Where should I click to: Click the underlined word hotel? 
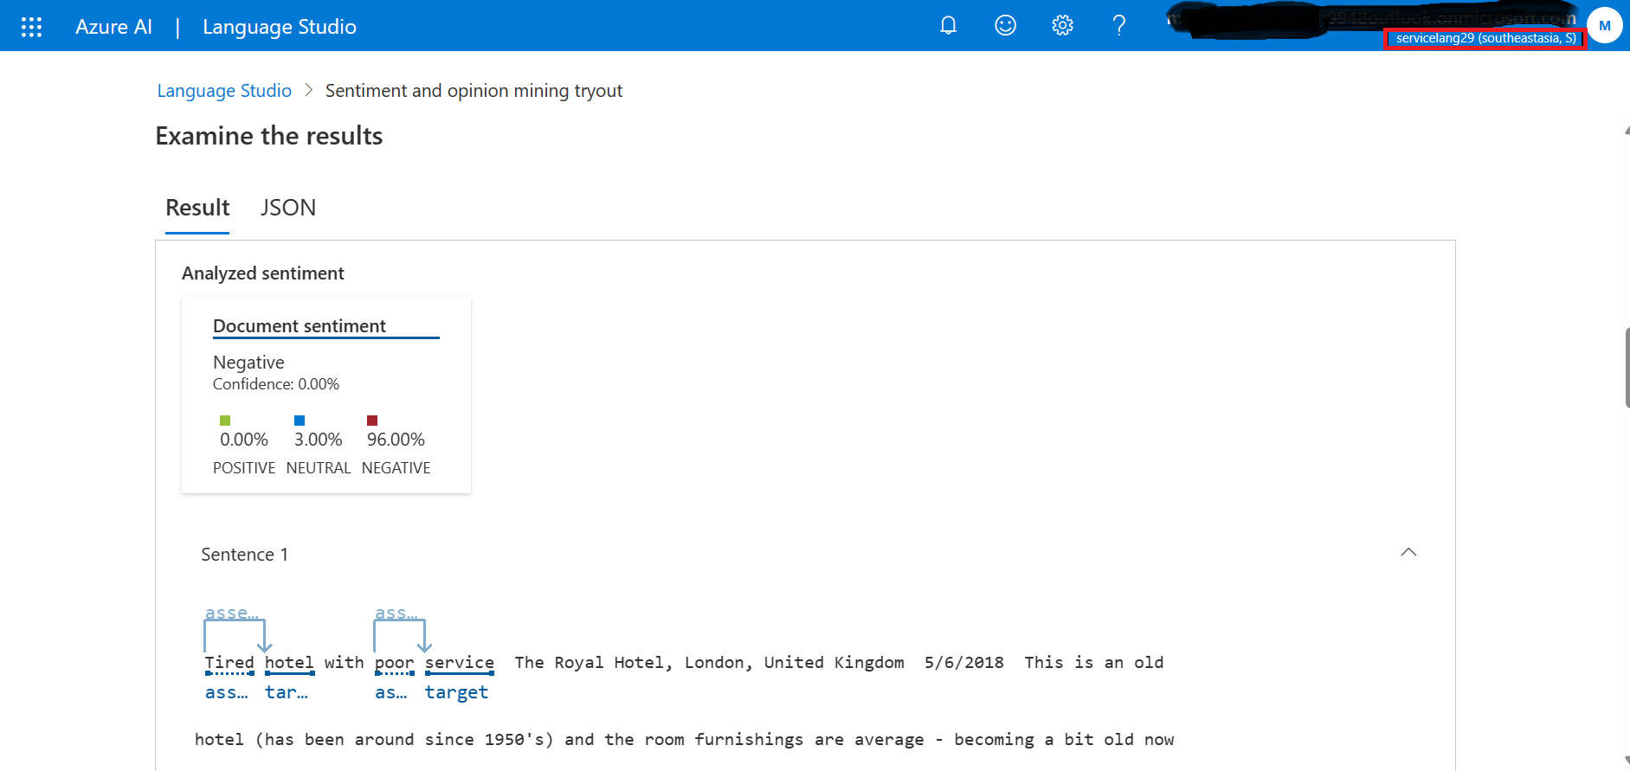tap(289, 663)
